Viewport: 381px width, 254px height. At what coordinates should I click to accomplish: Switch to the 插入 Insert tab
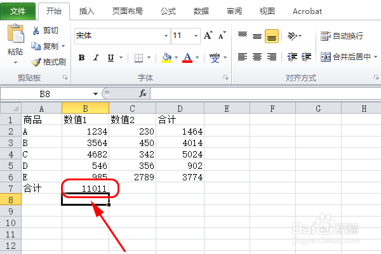coord(87,11)
